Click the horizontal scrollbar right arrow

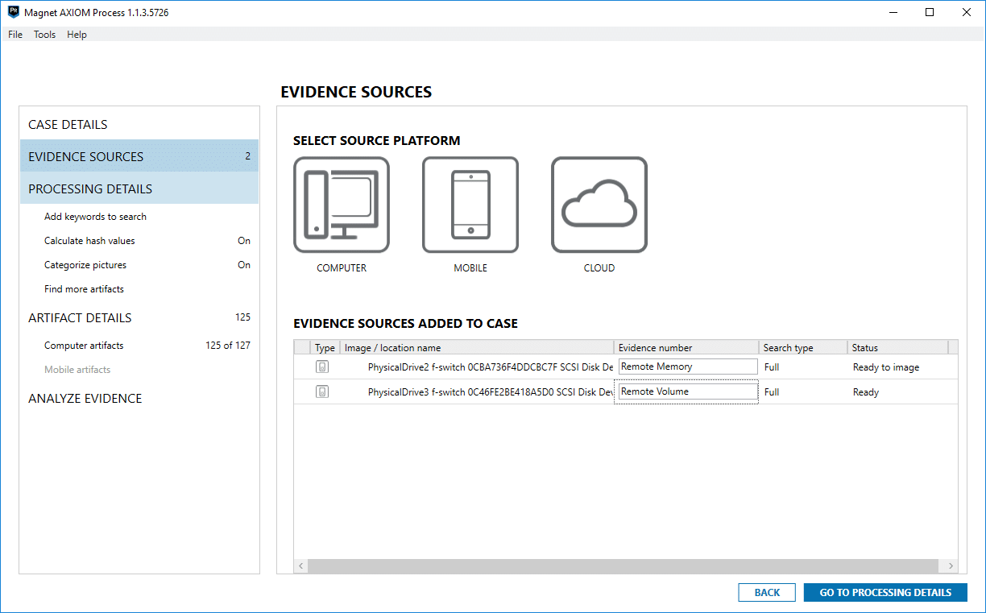[951, 566]
